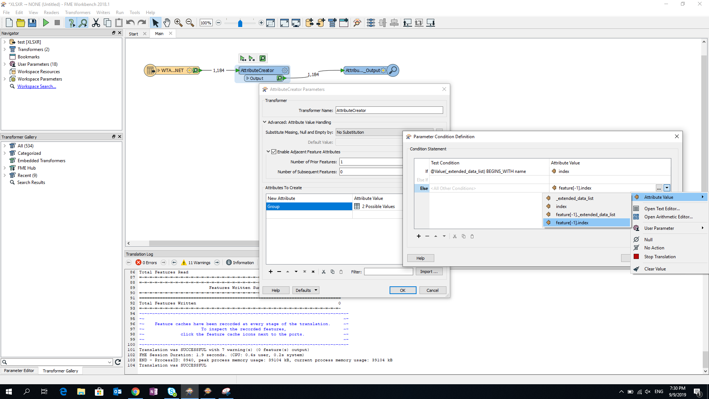
Task: Expand User Parameters (18) in Navigator
Action: coord(5,64)
